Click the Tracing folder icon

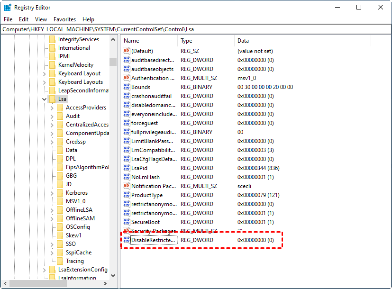[x=60, y=261]
